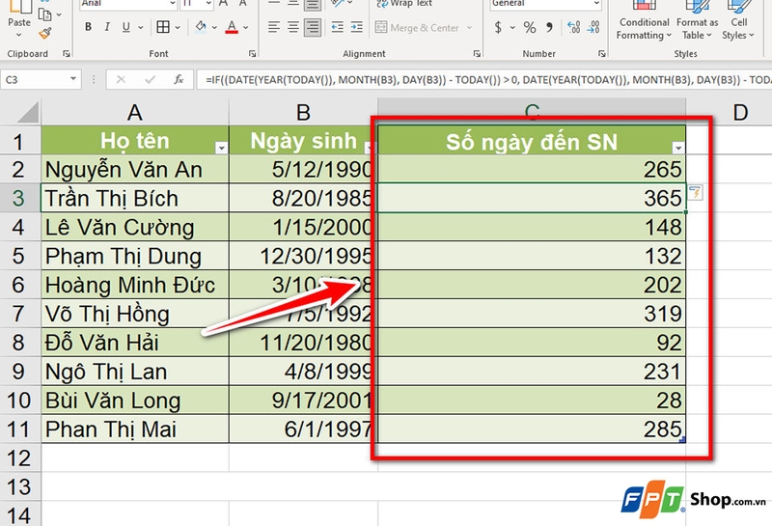Expand the currency format arrow
772x526 pixels.
click(x=512, y=28)
